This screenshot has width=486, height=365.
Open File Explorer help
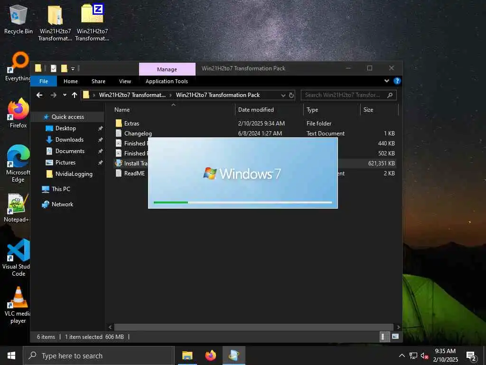[397, 81]
